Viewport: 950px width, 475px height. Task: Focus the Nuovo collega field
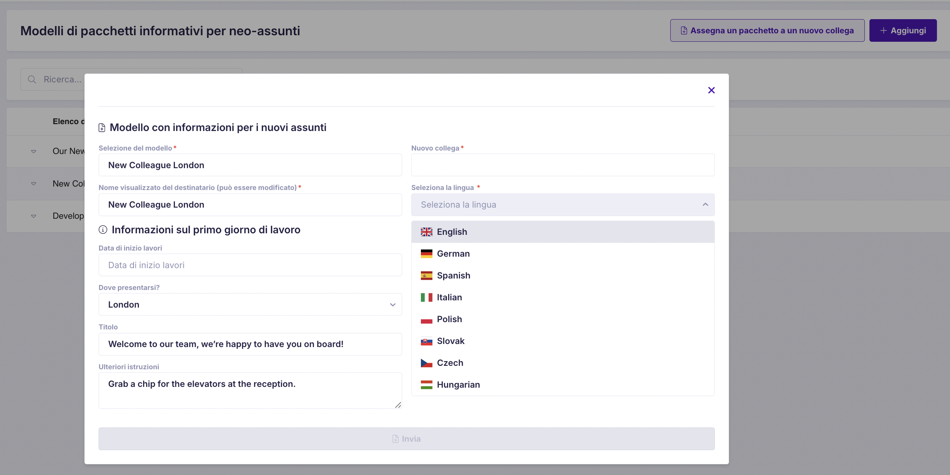[x=563, y=165]
